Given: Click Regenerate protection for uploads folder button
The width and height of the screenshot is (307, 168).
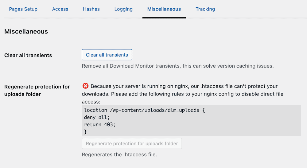Looking at the screenshot, I should point(132,143).
